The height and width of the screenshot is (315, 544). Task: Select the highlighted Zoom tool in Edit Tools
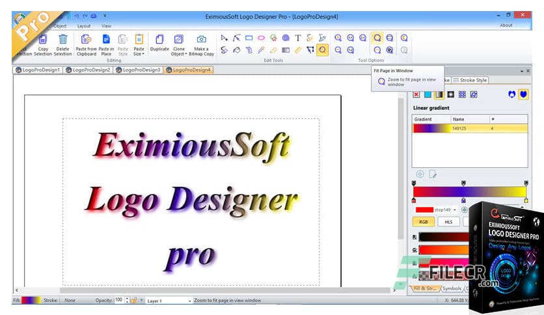(322, 50)
